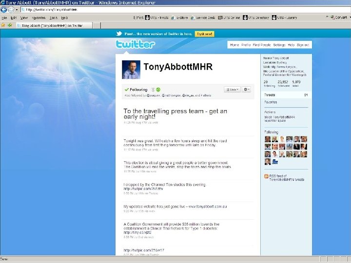
Task: Click the Sign out link
Action: (303, 45)
